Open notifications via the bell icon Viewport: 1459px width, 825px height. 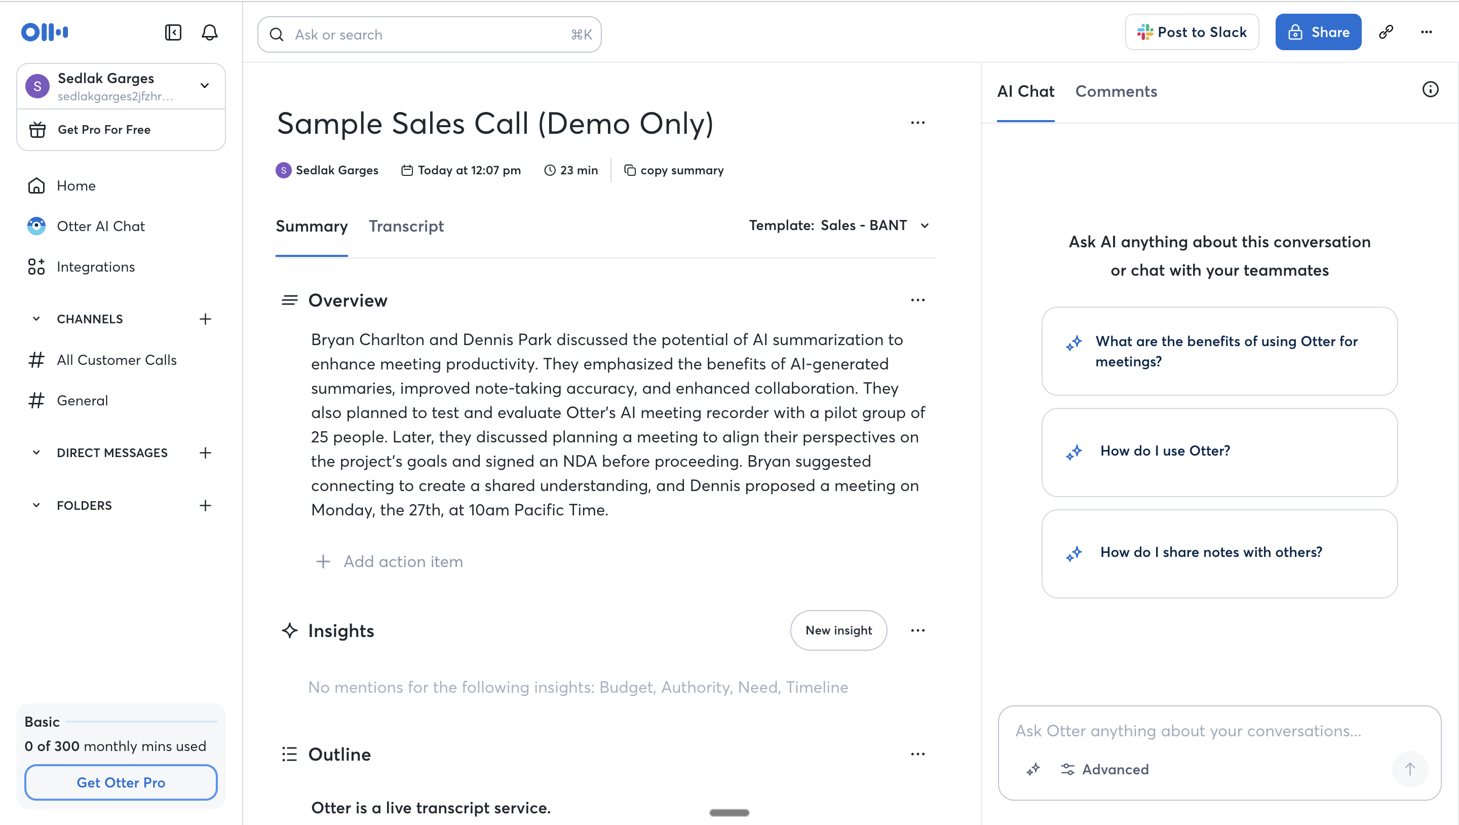[x=209, y=32]
